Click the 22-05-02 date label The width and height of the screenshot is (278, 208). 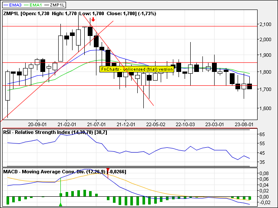[156, 124]
